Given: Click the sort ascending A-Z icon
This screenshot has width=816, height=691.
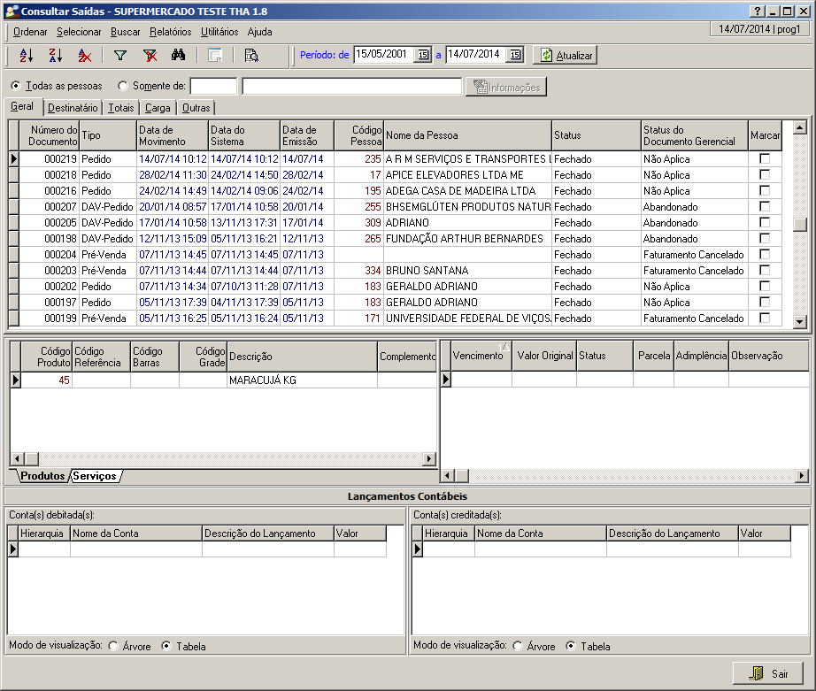Looking at the screenshot, I should [x=27, y=55].
